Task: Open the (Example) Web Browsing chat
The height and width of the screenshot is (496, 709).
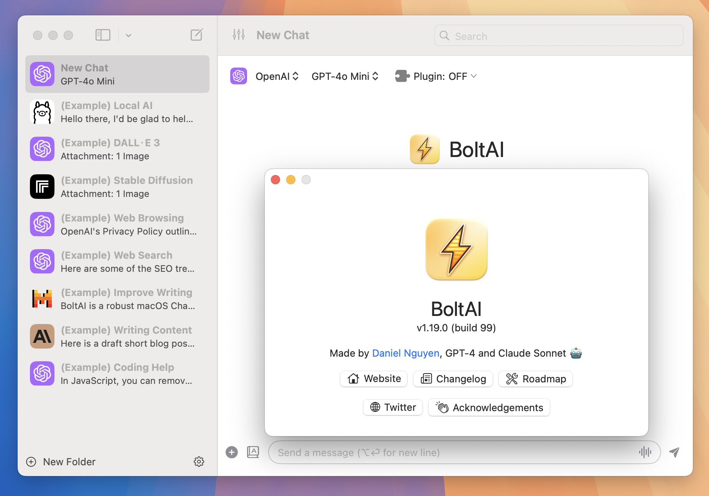Action: (117, 225)
